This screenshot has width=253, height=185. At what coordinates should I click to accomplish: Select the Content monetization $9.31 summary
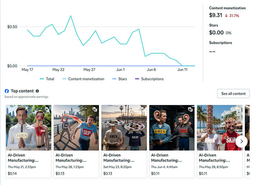click(x=228, y=13)
